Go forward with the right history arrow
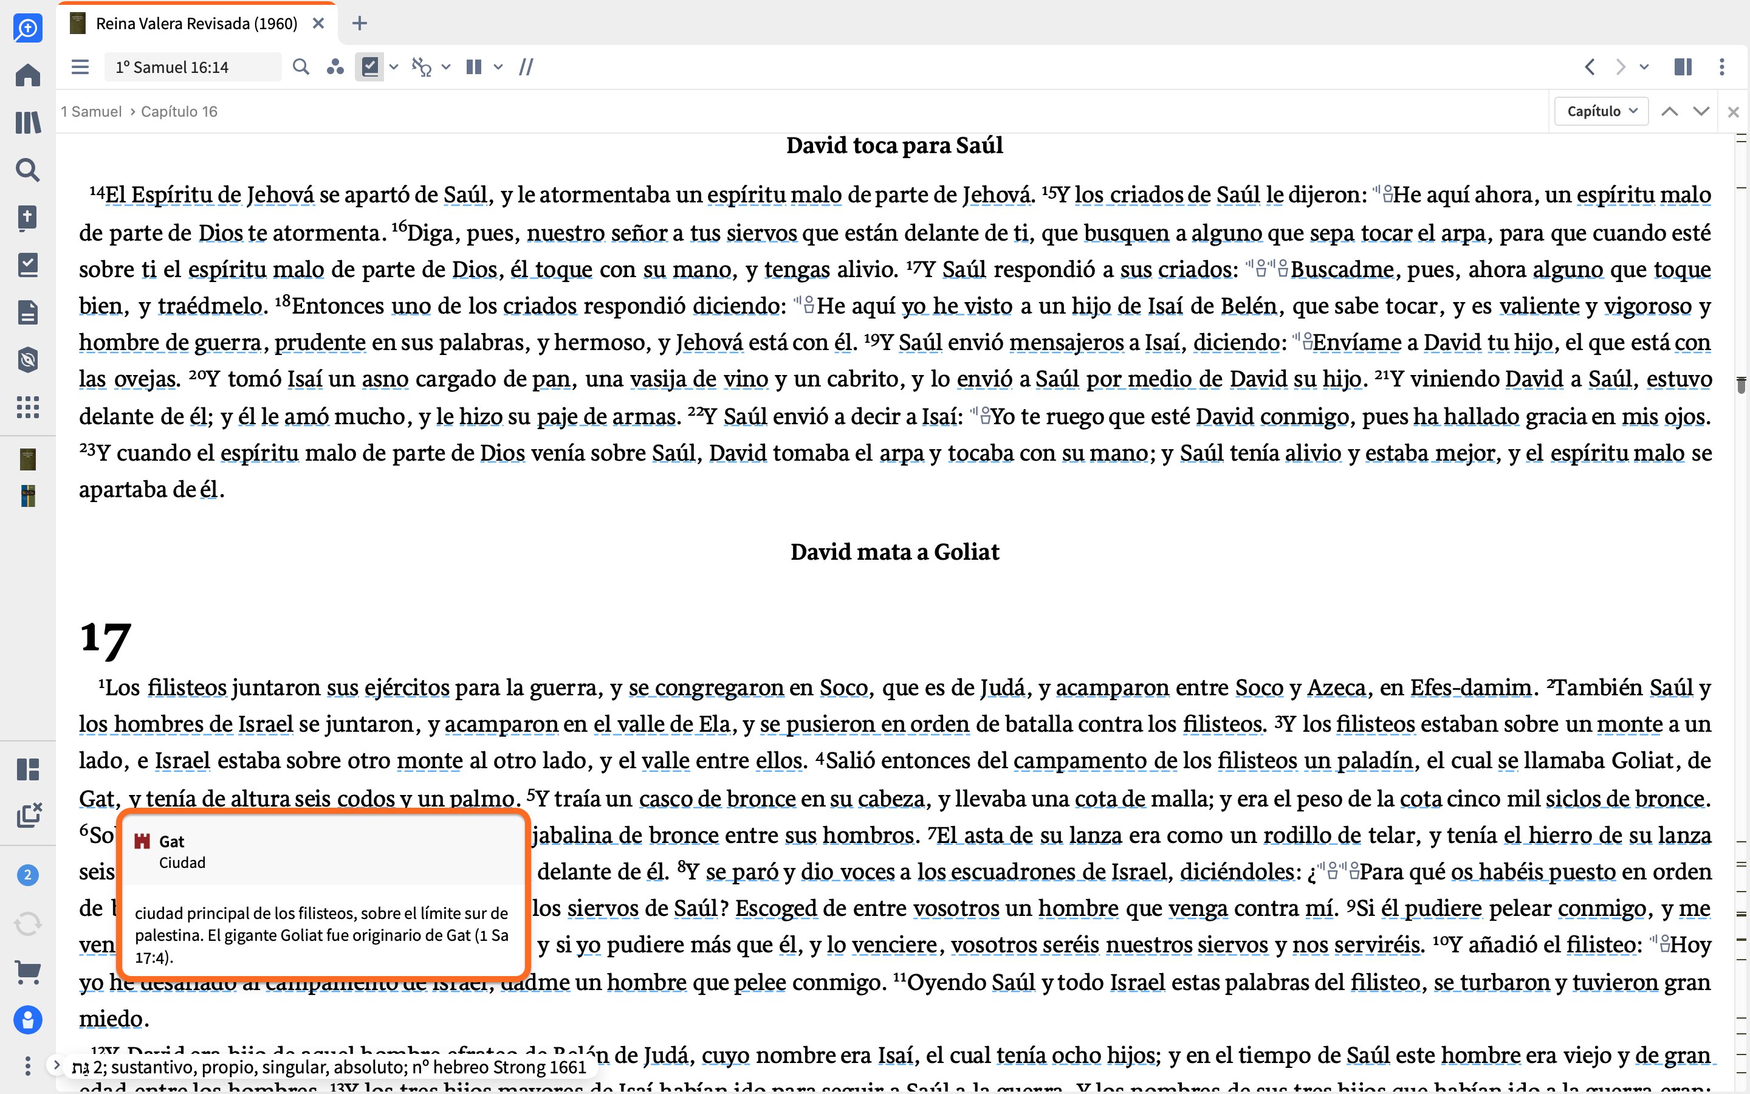 pyautogui.click(x=1621, y=67)
